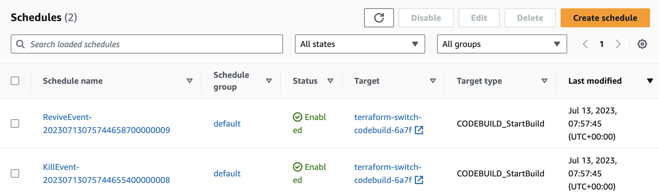Sort by Schedule name column arrow

(189, 81)
